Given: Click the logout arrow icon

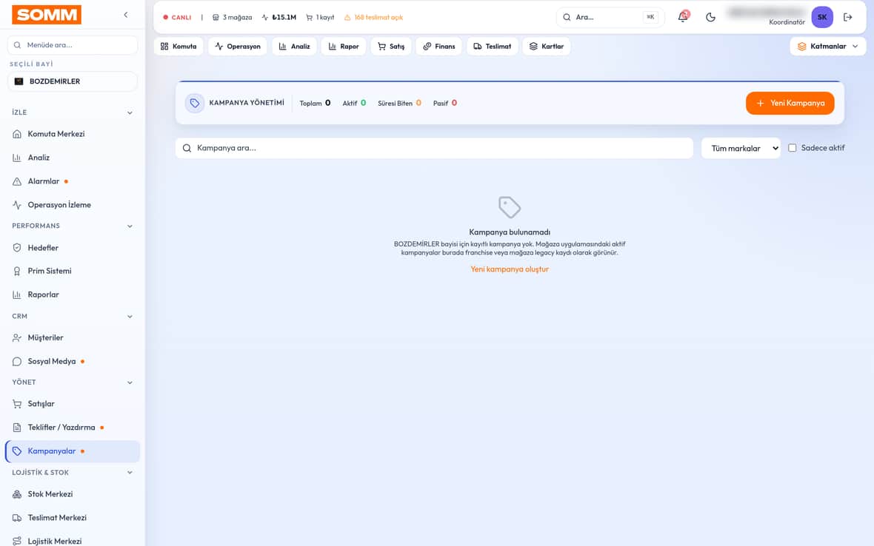Looking at the screenshot, I should tap(848, 17).
